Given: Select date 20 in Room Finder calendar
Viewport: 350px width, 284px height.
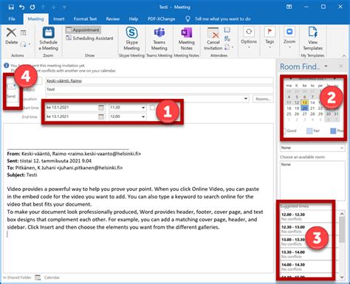Looking at the screenshot, I should 305,108.
